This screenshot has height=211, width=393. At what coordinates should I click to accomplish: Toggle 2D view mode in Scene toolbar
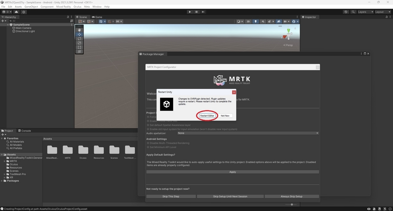point(248,21)
